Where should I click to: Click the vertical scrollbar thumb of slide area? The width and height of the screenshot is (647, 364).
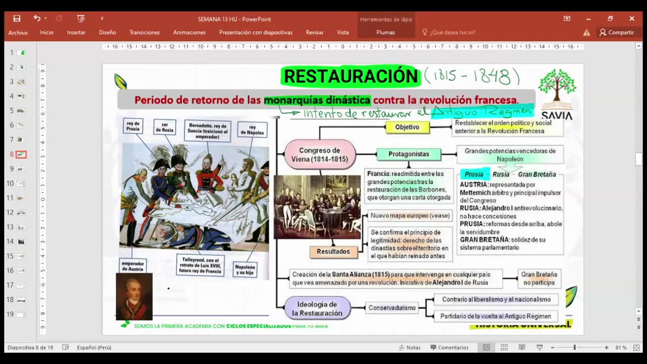pos(638,159)
